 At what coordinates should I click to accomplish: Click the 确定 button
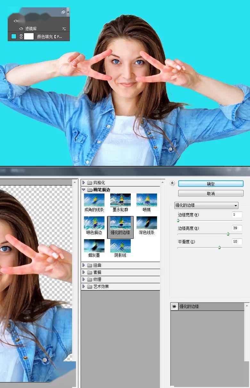(x=211, y=184)
